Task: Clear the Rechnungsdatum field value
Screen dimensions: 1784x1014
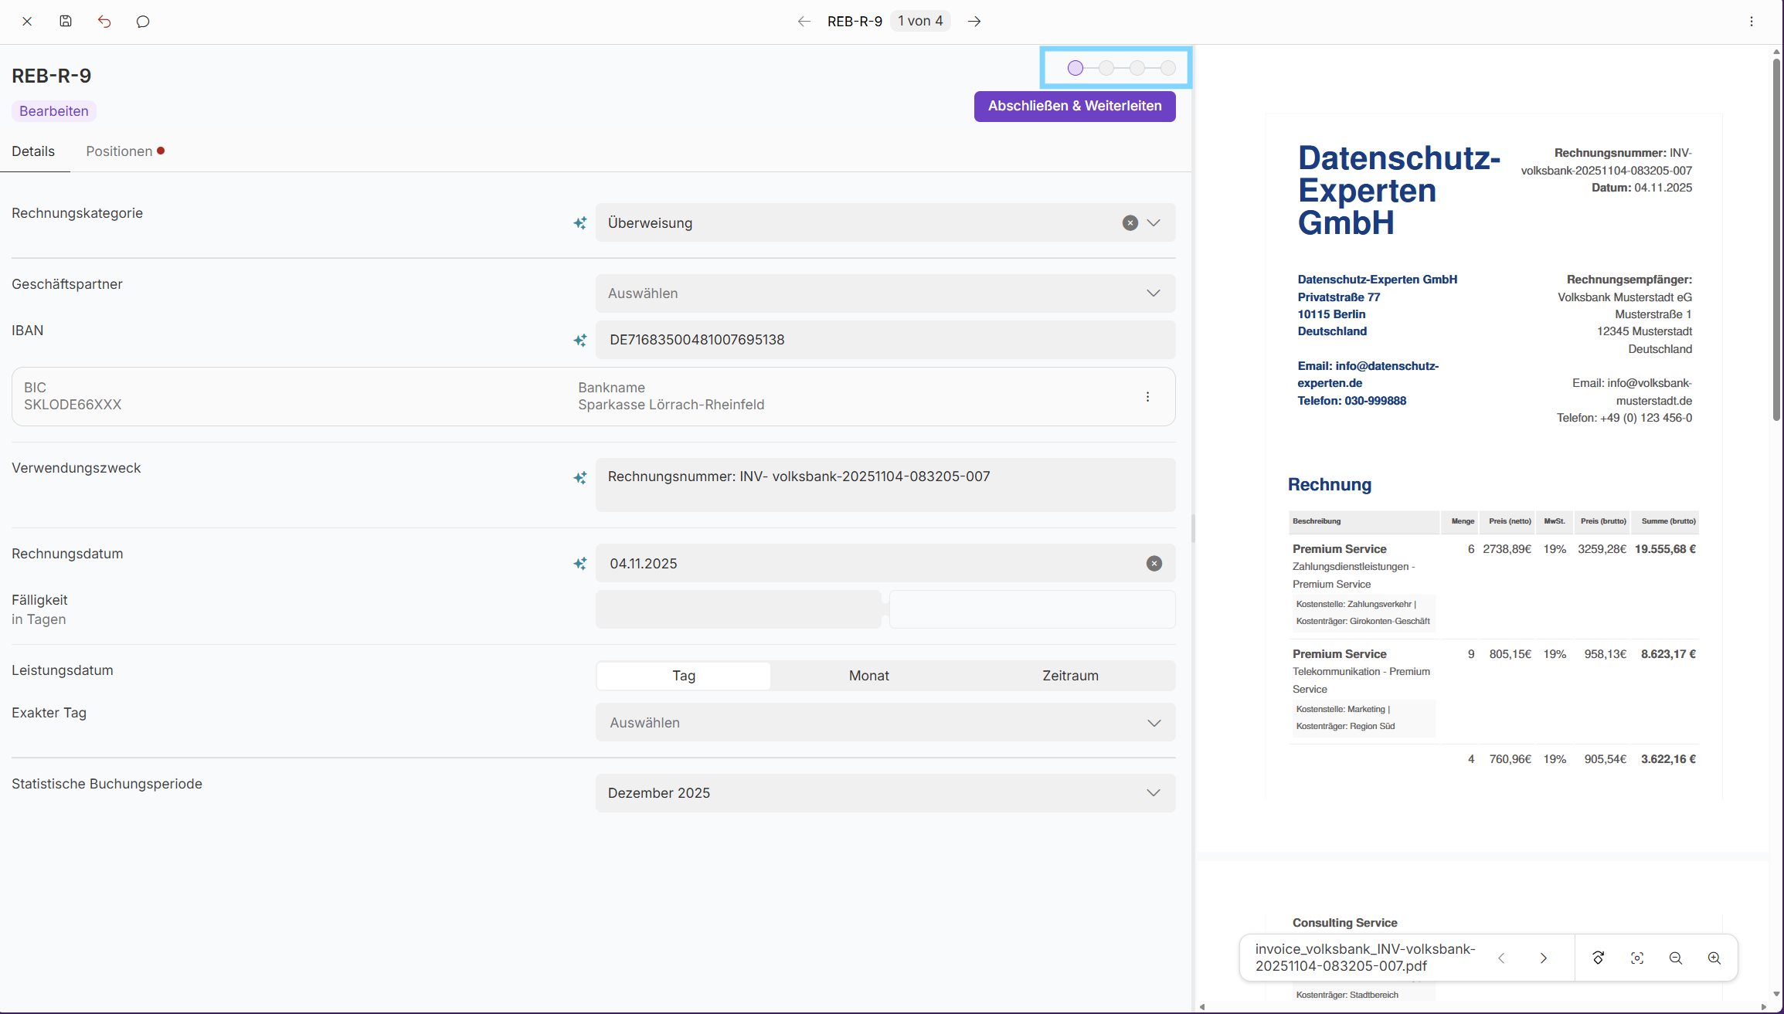Action: click(x=1154, y=564)
